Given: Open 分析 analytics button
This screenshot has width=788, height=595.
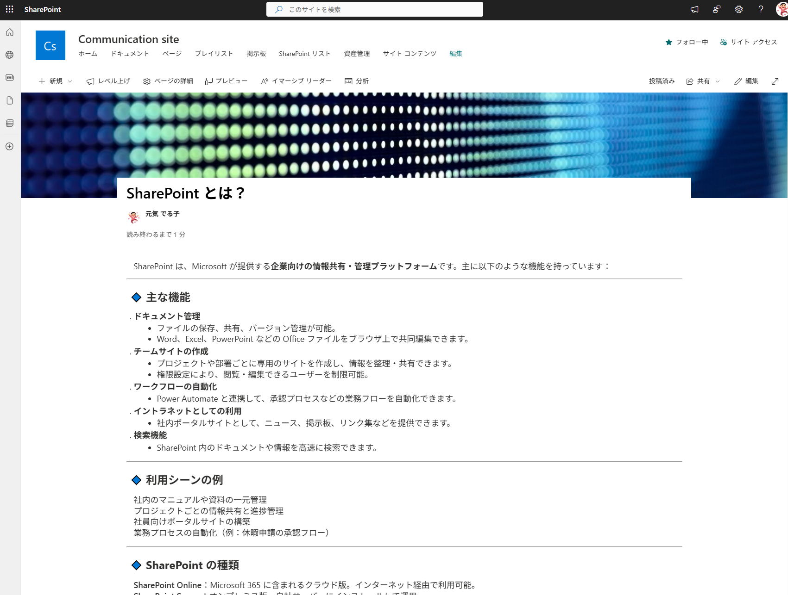Looking at the screenshot, I should coord(357,81).
